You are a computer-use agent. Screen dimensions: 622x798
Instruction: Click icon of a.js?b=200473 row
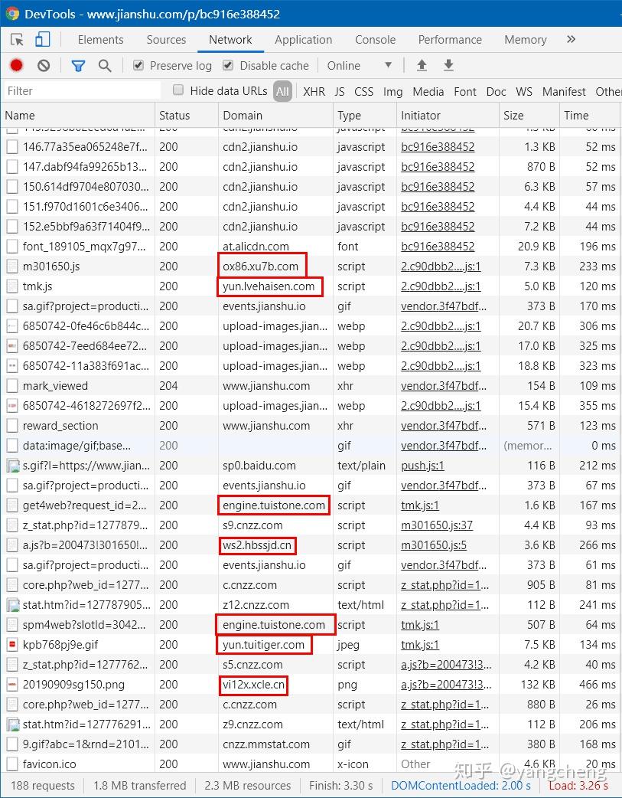12,545
